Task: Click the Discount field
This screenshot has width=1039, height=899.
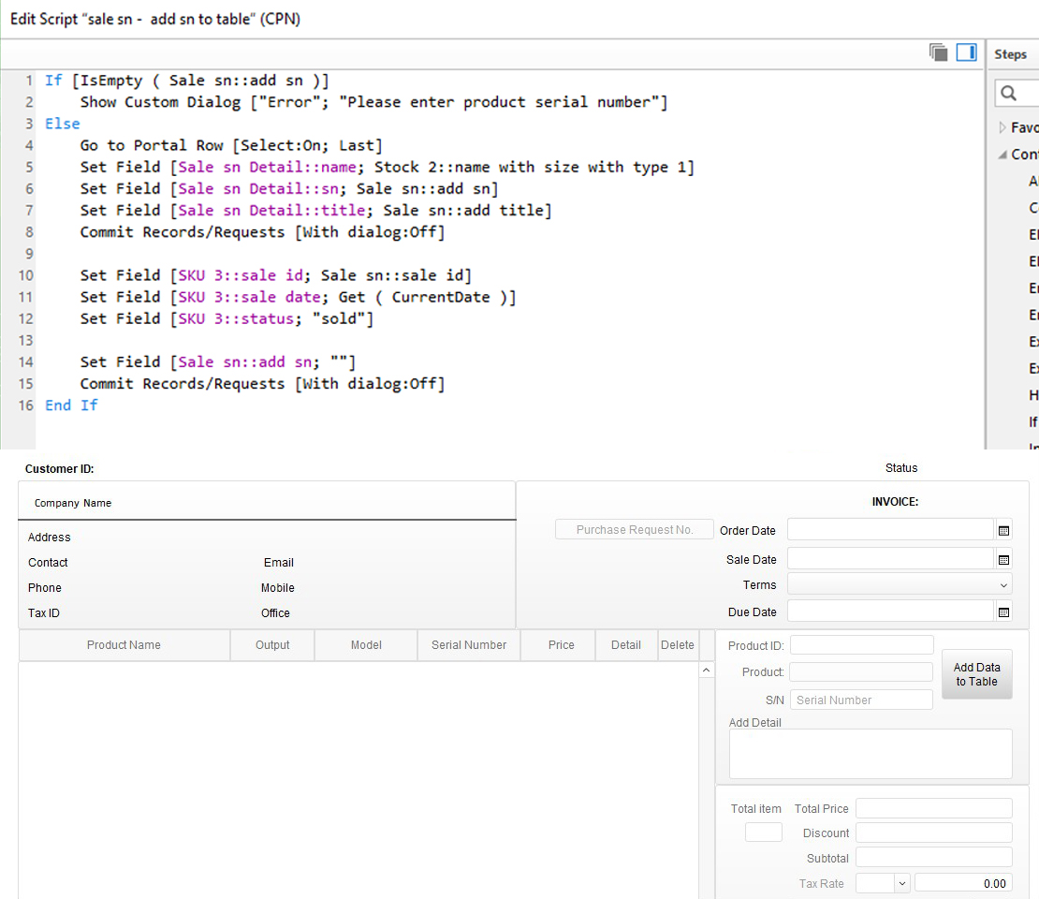Action: pyautogui.click(x=934, y=833)
